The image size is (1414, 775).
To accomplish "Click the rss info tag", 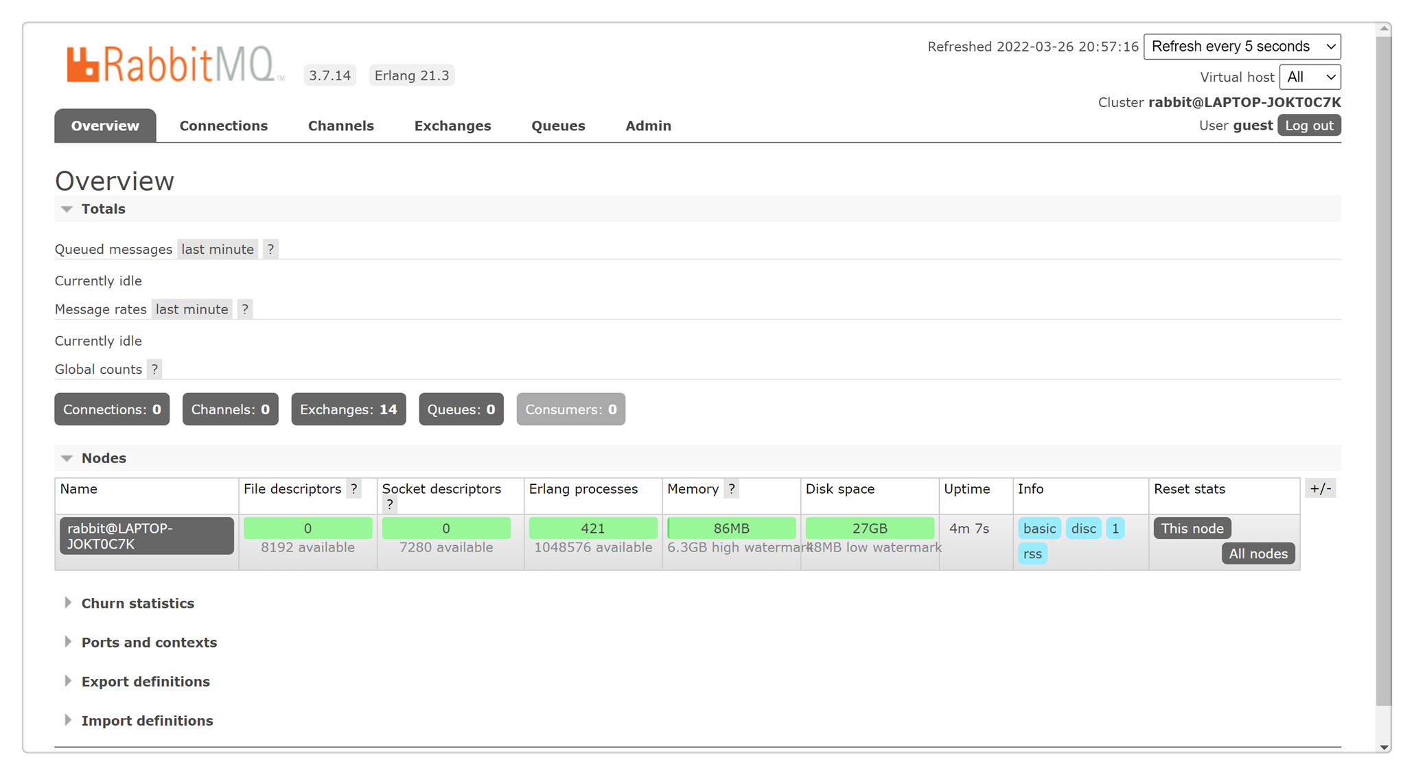I will tap(1032, 553).
